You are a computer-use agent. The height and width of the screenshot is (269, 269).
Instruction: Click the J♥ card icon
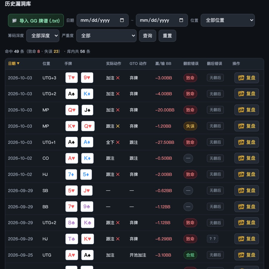(x=87, y=190)
